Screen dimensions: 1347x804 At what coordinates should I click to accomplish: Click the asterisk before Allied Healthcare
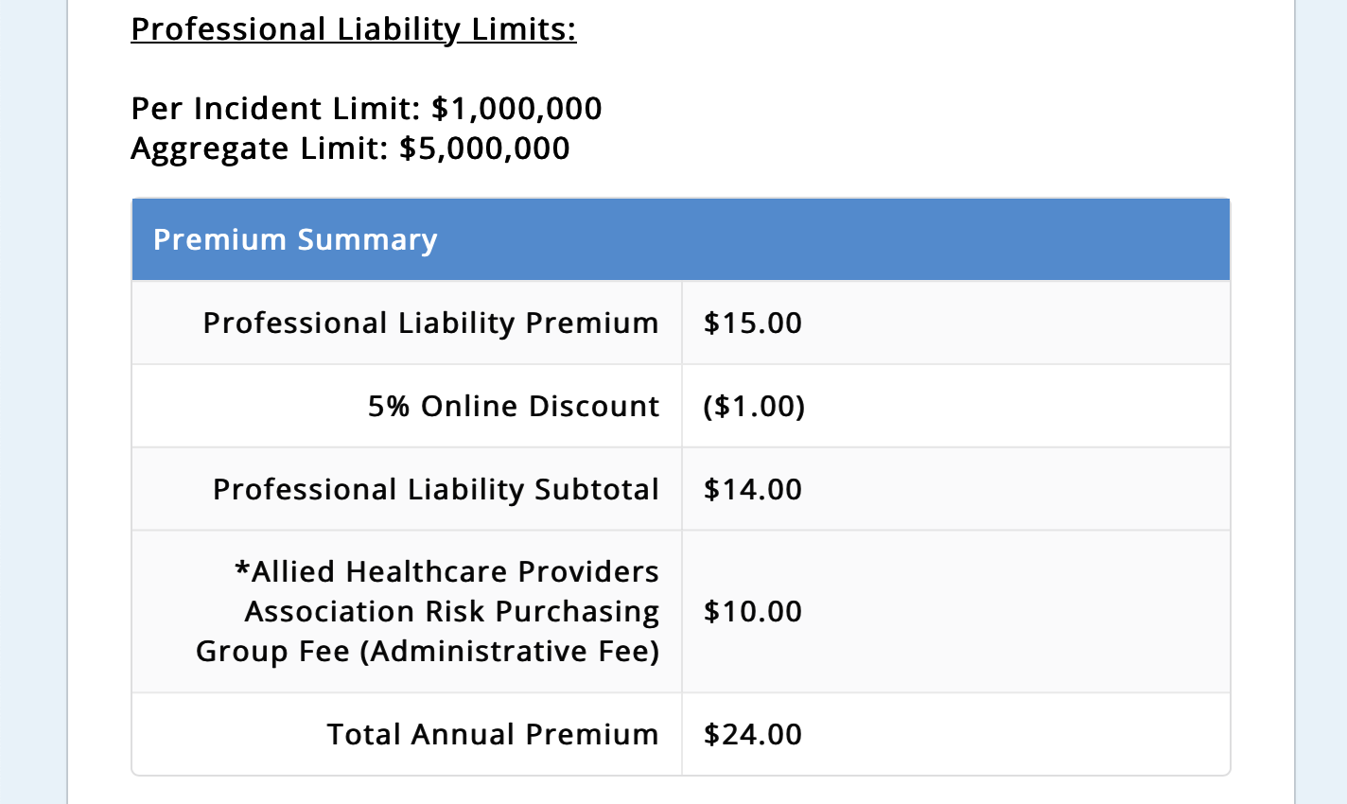tap(242, 570)
